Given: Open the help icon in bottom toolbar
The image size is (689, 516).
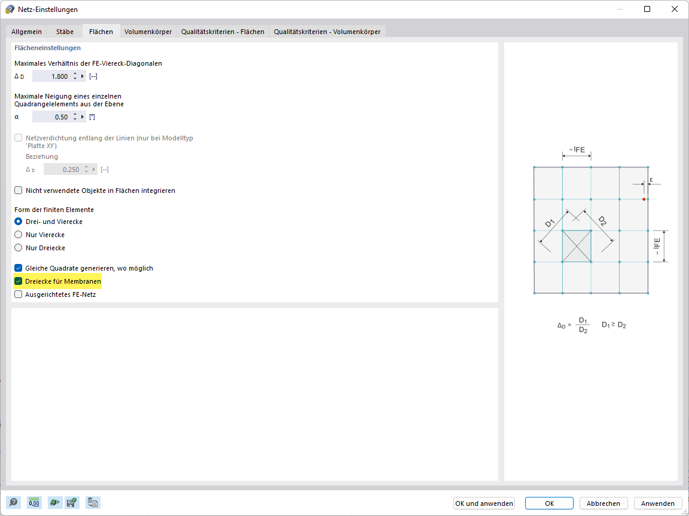Looking at the screenshot, I should tap(14, 502).
